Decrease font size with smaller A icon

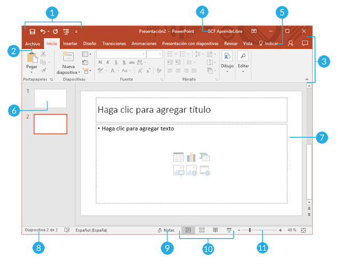pyautogui.click(x=148, y=71)
